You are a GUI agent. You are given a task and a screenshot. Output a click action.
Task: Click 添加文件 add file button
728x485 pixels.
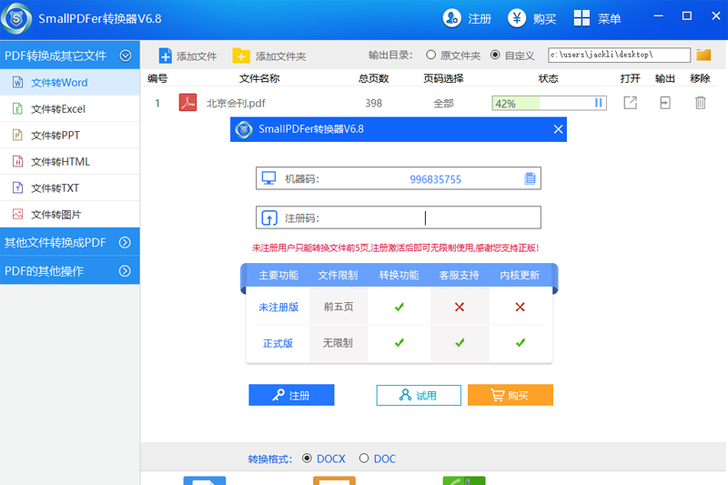(187, 56)
